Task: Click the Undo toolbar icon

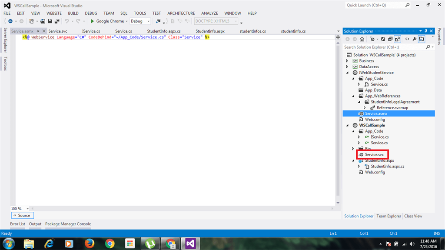Action: [66, 21]
